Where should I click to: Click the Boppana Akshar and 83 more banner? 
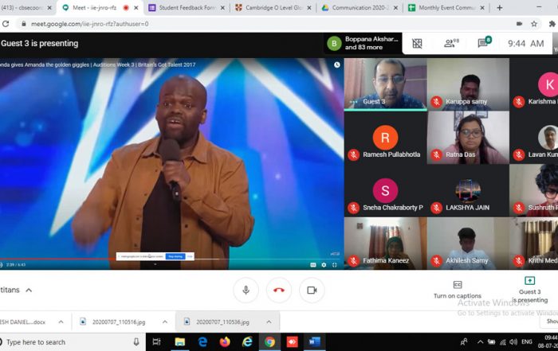click(363, 43)
